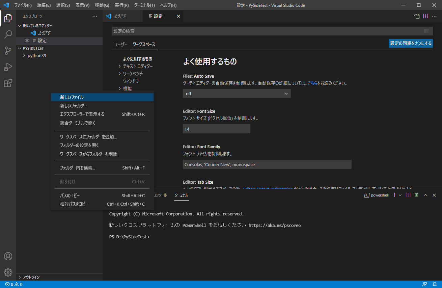Open the 表示(V) menu
The image size is (442, 288).
(x=82, y=5)
